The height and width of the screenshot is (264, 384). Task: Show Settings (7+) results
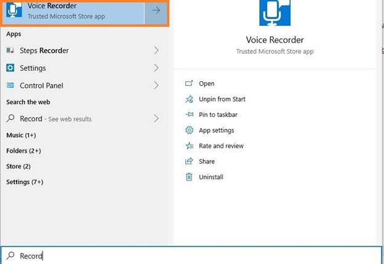tap(25, 182)
